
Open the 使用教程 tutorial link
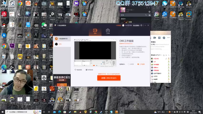pos(89,70)
